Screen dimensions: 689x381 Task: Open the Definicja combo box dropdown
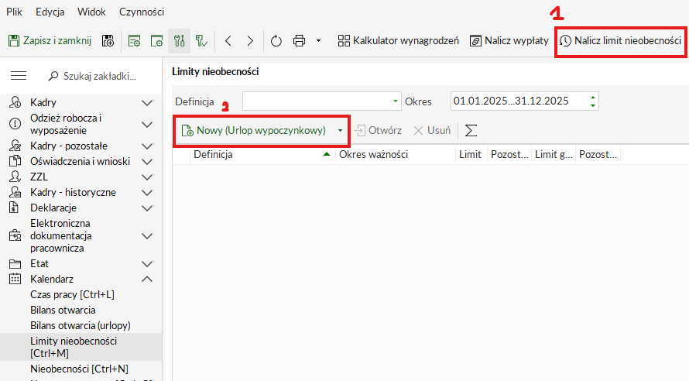396,101
